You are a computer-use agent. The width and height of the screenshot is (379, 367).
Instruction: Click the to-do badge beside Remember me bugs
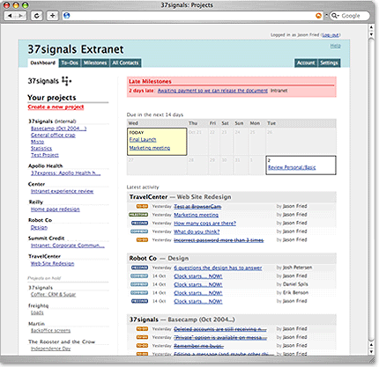(142, 346)
